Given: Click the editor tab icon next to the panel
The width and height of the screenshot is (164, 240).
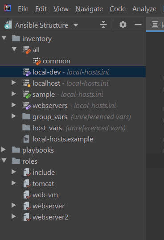Looking at the screenshot, I should (x=155, y=25).
